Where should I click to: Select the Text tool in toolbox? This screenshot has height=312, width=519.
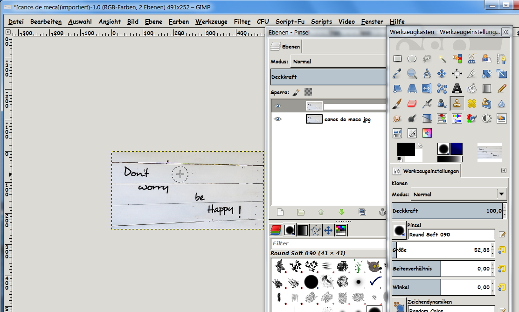point(457,88)
